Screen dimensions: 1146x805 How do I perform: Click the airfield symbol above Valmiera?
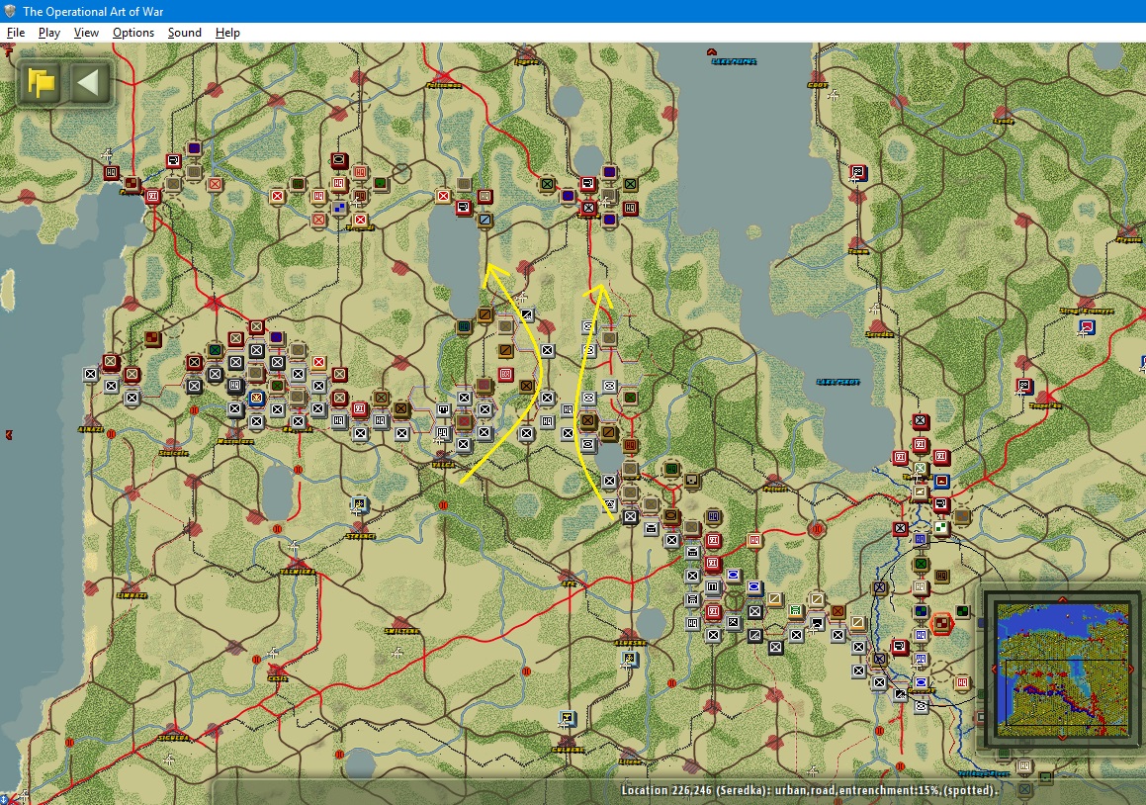294,547
